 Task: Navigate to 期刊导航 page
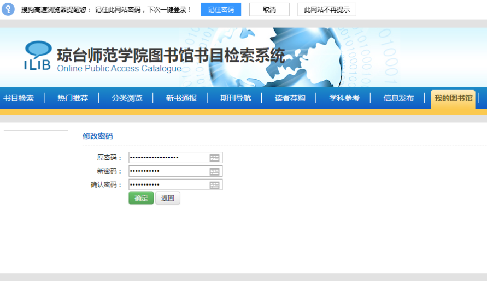[236, 98]
